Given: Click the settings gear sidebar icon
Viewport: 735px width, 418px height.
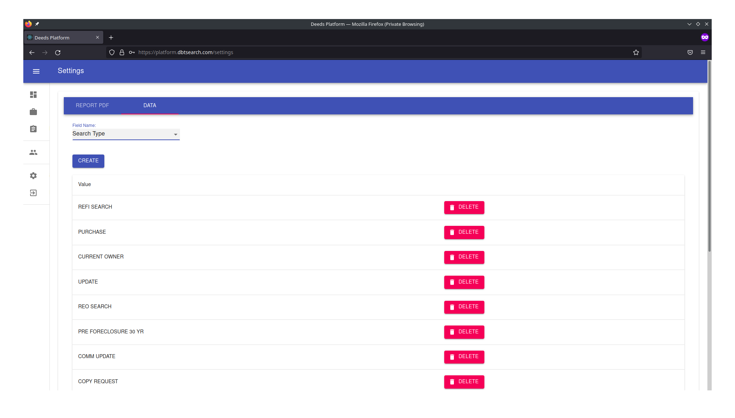Looking at the screenshot, I should [33, 176].
